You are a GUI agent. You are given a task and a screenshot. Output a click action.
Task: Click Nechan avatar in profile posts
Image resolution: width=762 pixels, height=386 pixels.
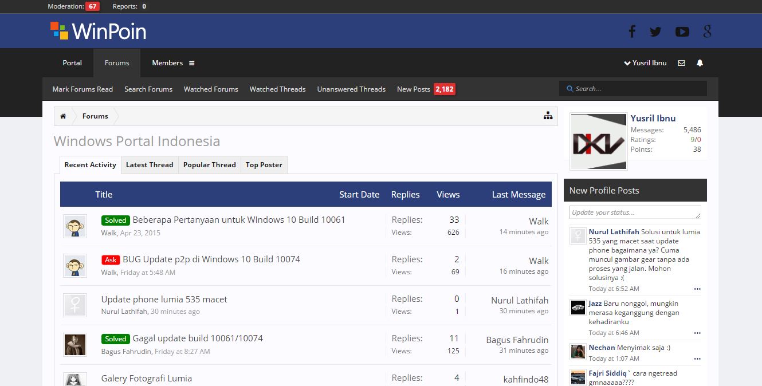tap(578, 352)
